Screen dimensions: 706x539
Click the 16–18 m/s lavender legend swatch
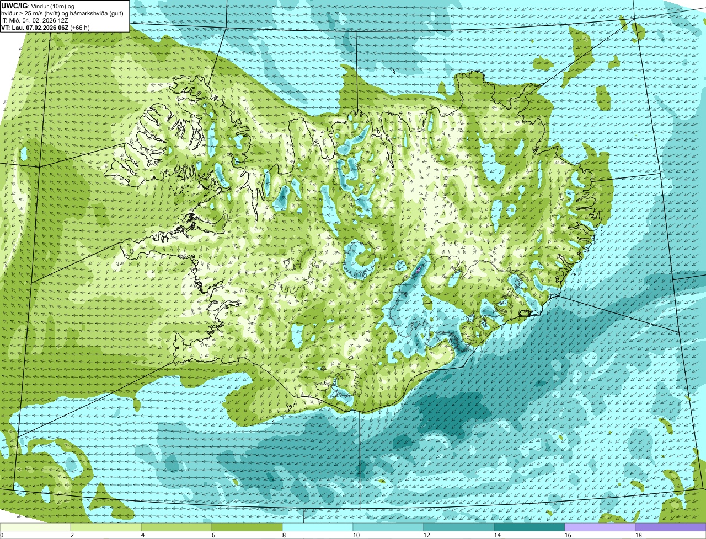(600, 527)
